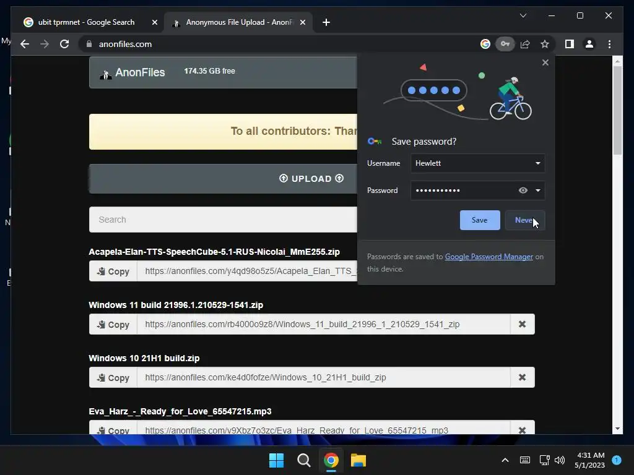This screenshot has width=634, height=475.
Task: Click the Windows 11 build 21996 file name
Action: tap(176, 305)
